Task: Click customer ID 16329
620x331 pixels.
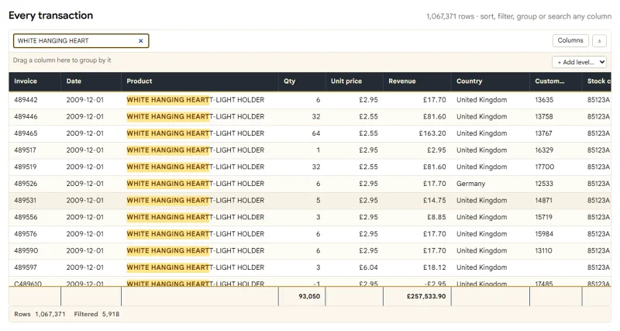Action: click(544, 150)
